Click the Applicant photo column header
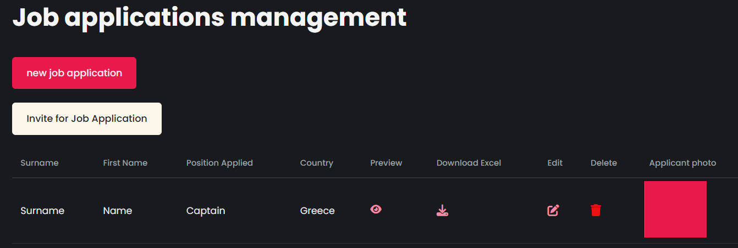The height and width of the screenshot is (248, 738). click(x=682, y=163)
